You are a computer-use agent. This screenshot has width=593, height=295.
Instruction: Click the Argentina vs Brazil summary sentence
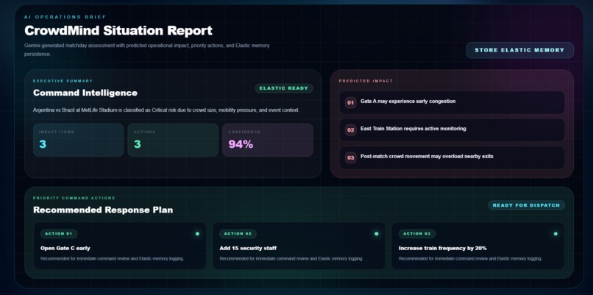point(166,110)
